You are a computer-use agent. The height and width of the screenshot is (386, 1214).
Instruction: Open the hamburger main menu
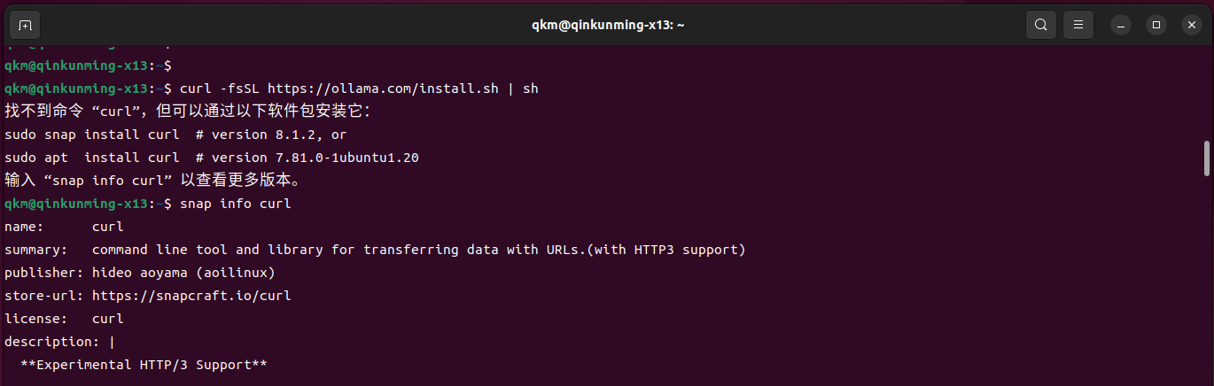tap(1078, 25)
